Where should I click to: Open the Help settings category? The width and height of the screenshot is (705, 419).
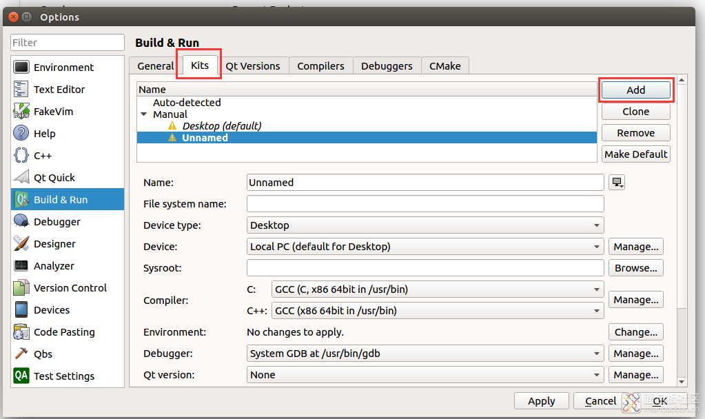68,134
